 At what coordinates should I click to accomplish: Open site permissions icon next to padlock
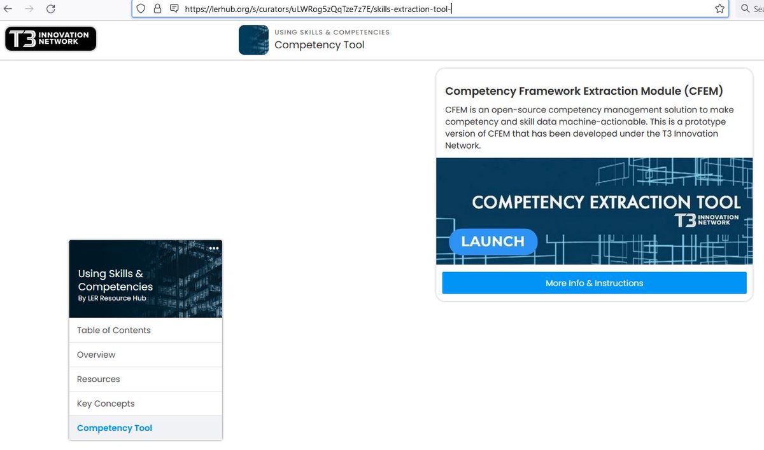pyautogui.click(x=174, y=9)
